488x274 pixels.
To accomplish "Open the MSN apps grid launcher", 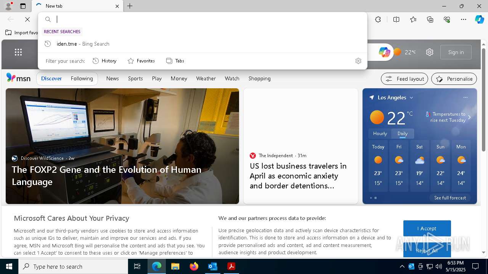I will 18,52.
